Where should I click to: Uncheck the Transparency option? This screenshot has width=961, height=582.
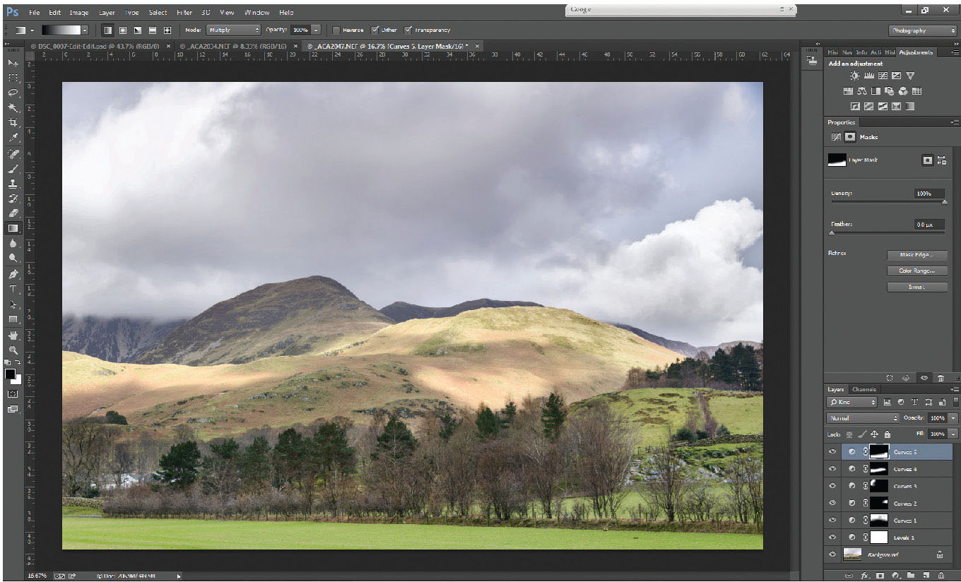click(408, 30)
